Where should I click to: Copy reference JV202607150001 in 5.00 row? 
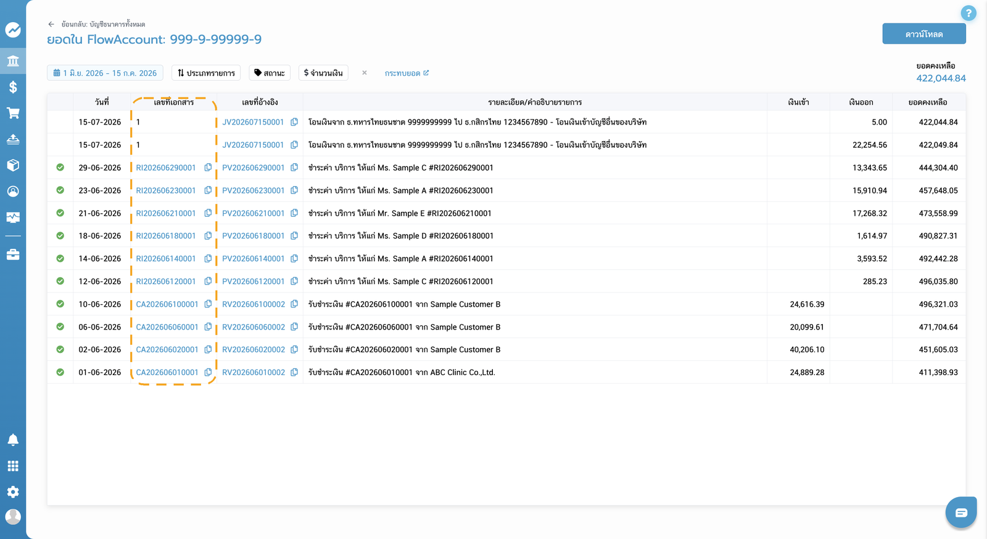coord(294,122)
